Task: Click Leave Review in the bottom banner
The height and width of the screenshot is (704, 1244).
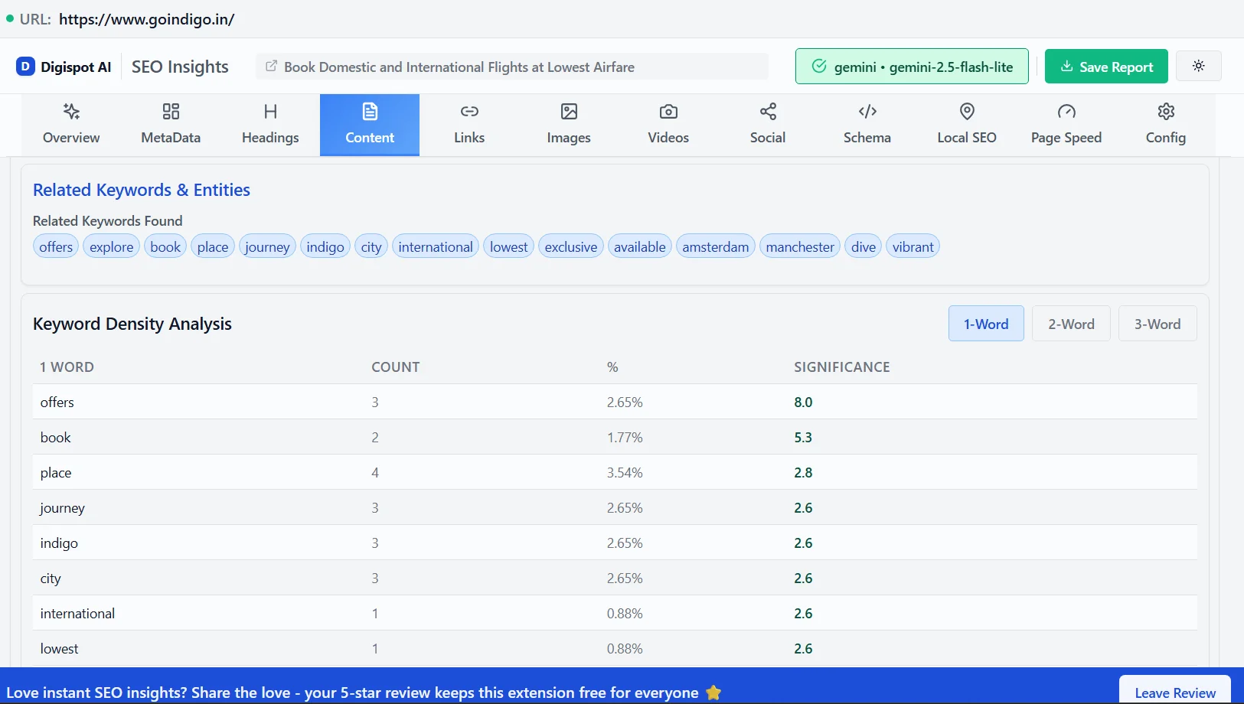Action: pos(1174,692)
